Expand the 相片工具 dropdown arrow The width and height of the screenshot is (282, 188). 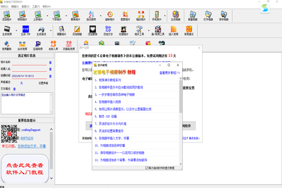pos(148,31)
